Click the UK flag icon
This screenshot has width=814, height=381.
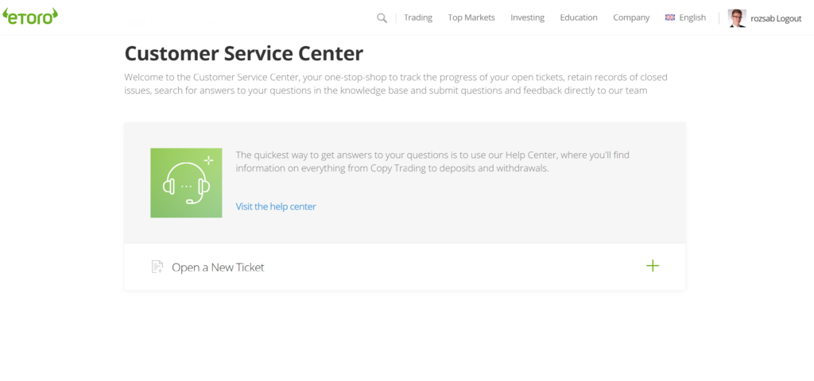pyautogui.click(x=670, y=17)
